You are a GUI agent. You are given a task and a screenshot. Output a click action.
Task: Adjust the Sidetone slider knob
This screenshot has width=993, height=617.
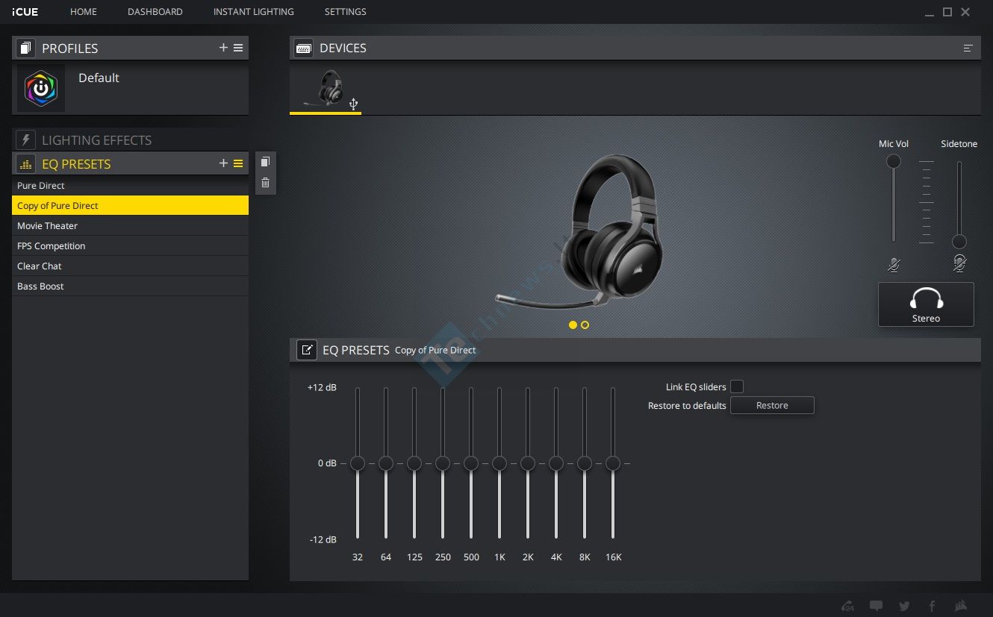[959, 242]
